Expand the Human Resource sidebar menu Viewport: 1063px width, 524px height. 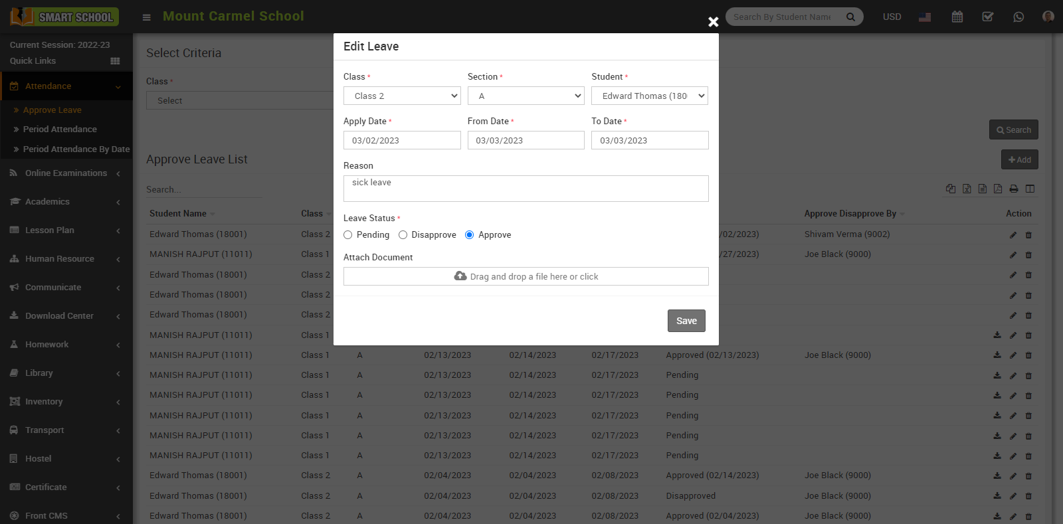[60, 259]
